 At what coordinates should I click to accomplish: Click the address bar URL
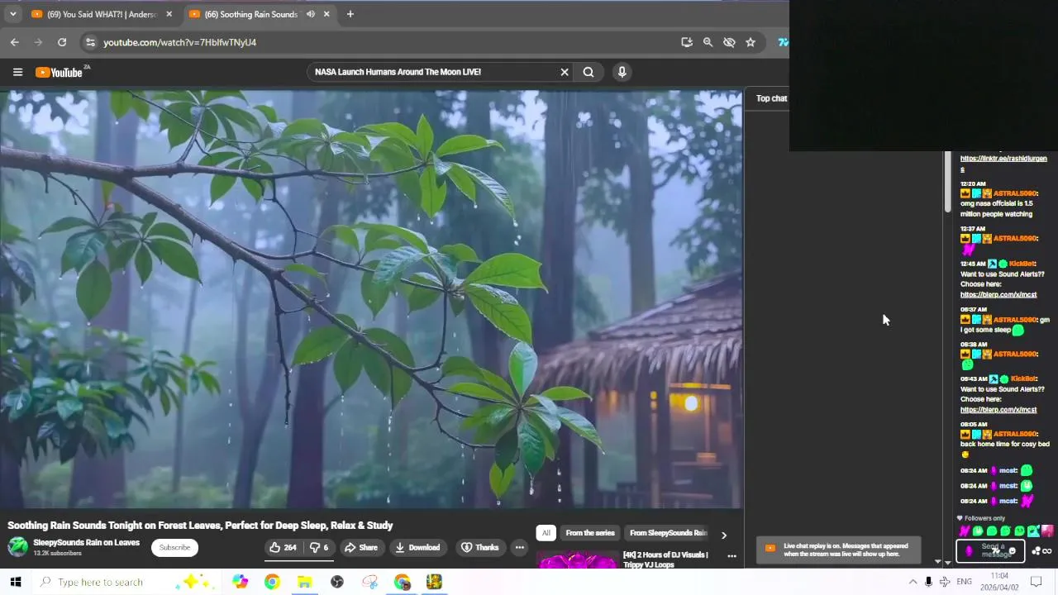(x=180, y=42)
